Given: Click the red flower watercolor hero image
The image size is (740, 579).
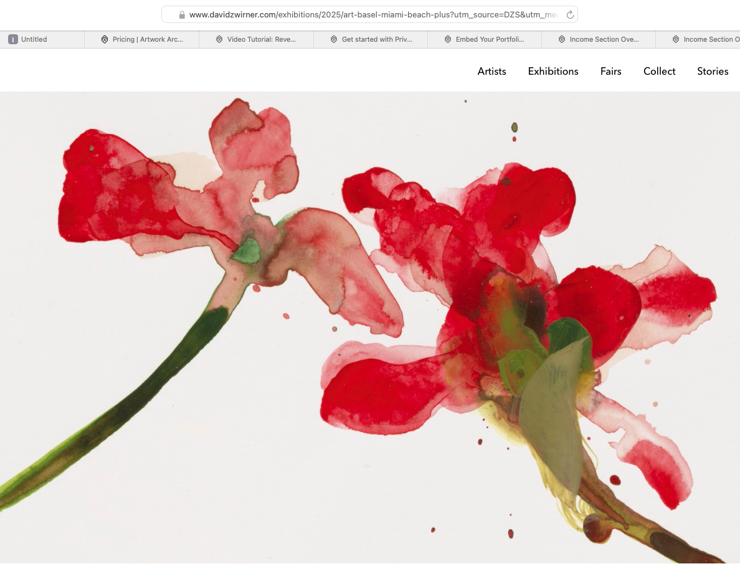Looking at the screenshot, I should click(370, 327).
